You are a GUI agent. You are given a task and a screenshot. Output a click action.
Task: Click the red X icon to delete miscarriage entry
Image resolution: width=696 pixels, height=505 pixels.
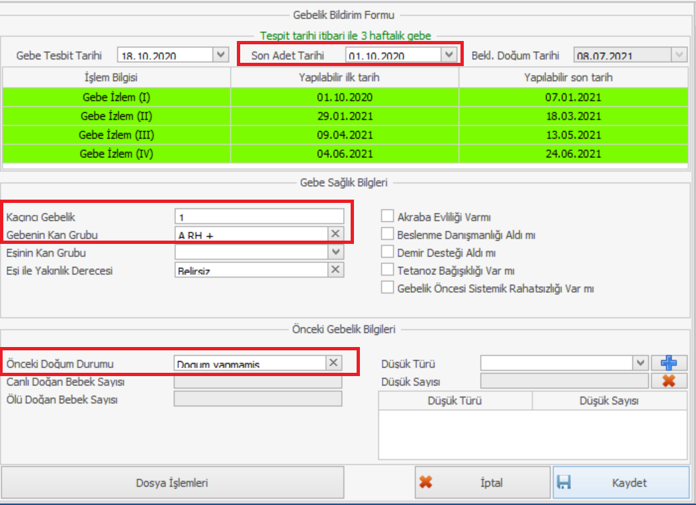[669, 381]
